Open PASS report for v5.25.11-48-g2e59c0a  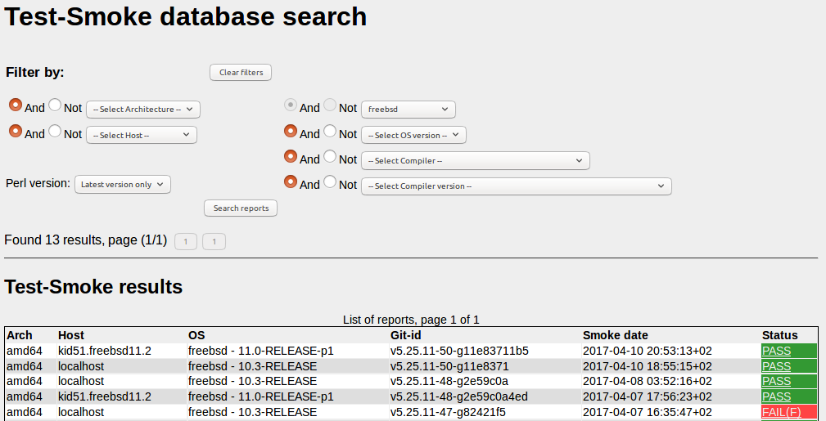pyautogui.click(x=776, y=381)
